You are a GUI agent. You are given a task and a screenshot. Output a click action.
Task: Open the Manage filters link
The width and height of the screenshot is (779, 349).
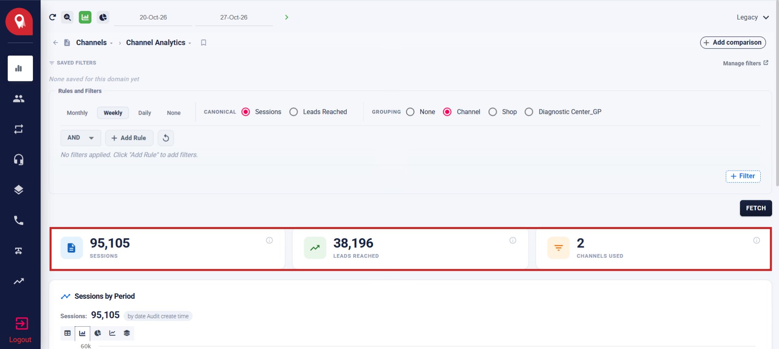coord(745,63)
